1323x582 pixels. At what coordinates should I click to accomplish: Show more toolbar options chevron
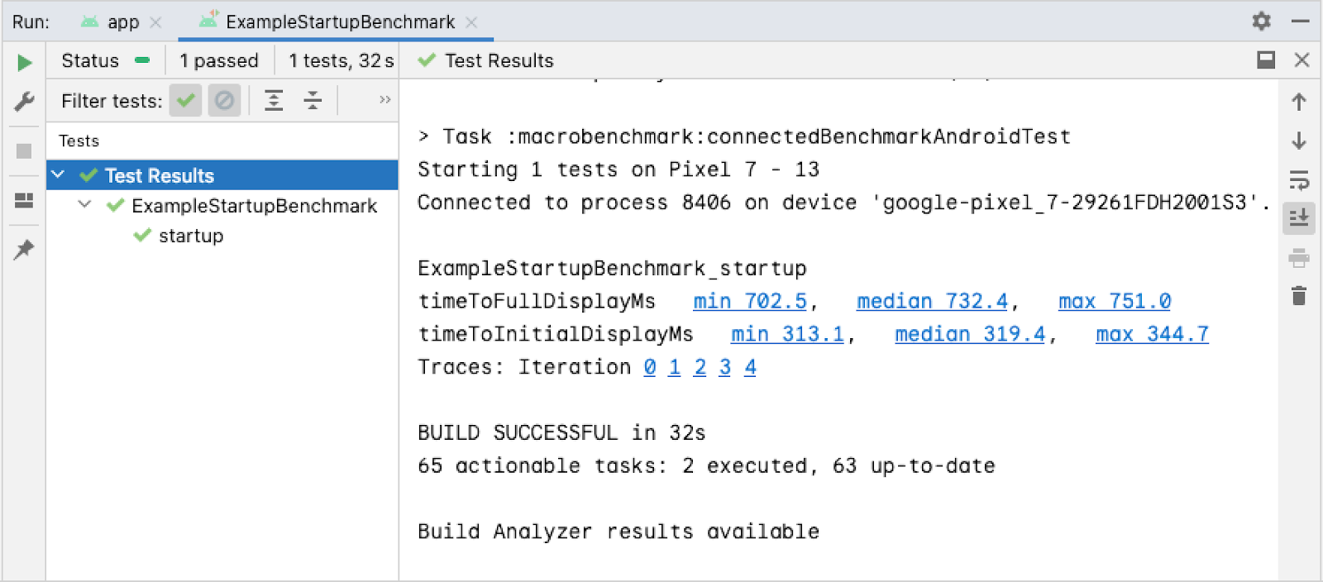pyautogui.click(x=384, y=100)
